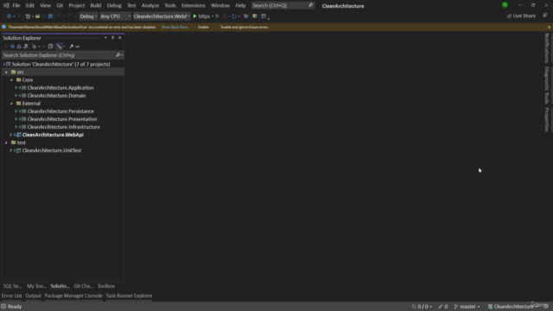Collapse the test folder node
This screenshot has width=553, height=311.
coord(6,143)
